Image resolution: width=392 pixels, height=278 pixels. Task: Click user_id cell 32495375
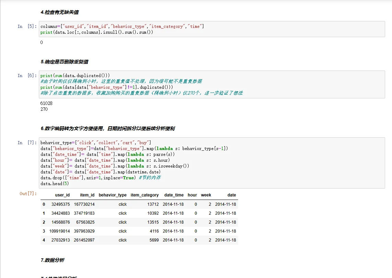tap(60, 204)
